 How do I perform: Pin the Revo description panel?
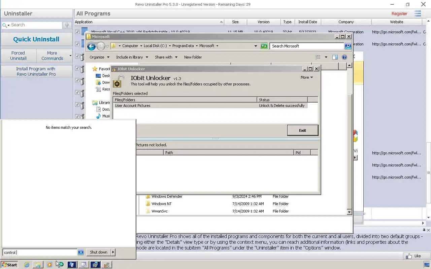click(x=424, y=230)
